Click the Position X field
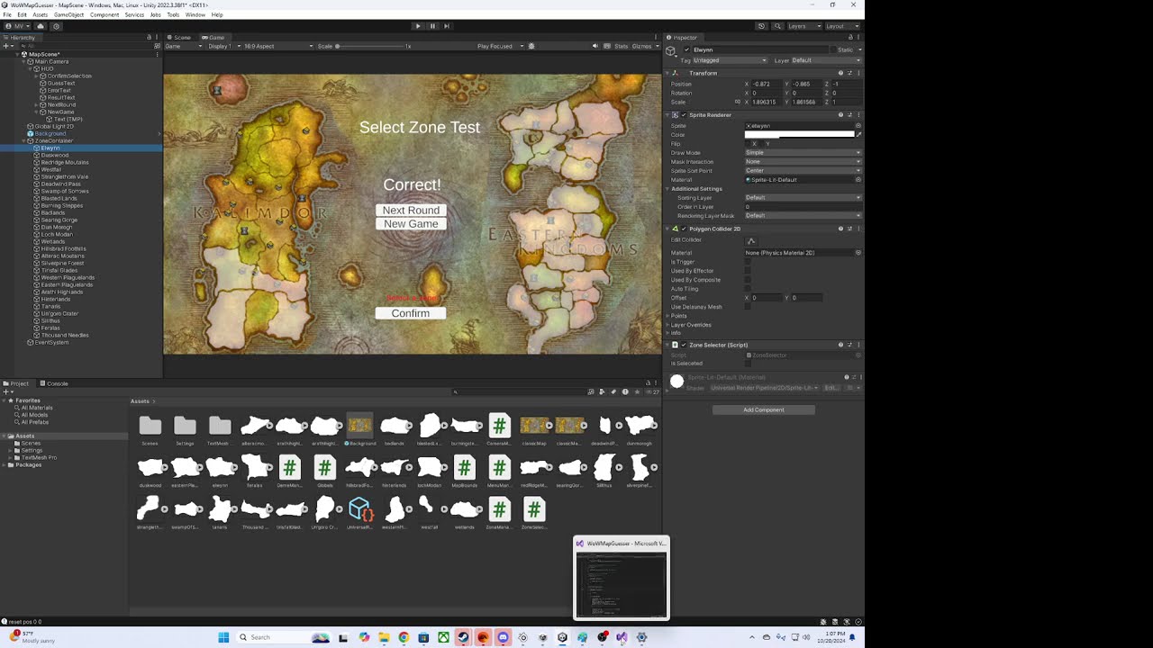Screen dimensions: 1153x648 (x=767, y=84)
